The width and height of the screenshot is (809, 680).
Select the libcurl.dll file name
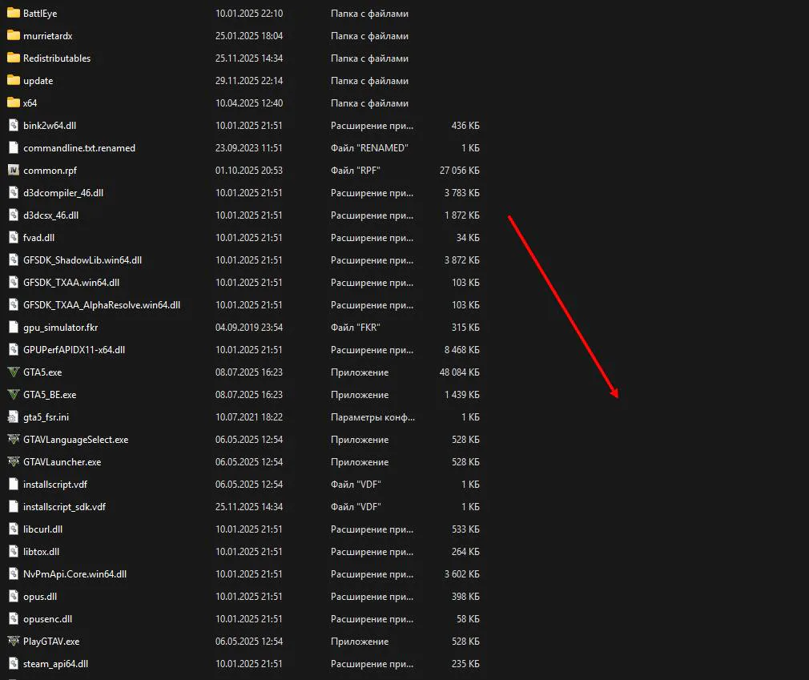tap(42, 529)
